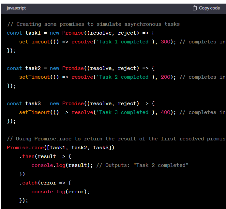Click the string 'Task 1 completed'
Viewport: 226px width, 209px height.
pyautogui.click(x=124, y=42)
